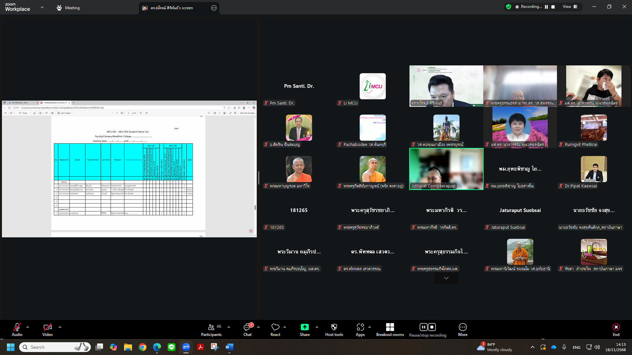632x355 pixels.
Task: Click the End meeting button
Action: (616, 330)
